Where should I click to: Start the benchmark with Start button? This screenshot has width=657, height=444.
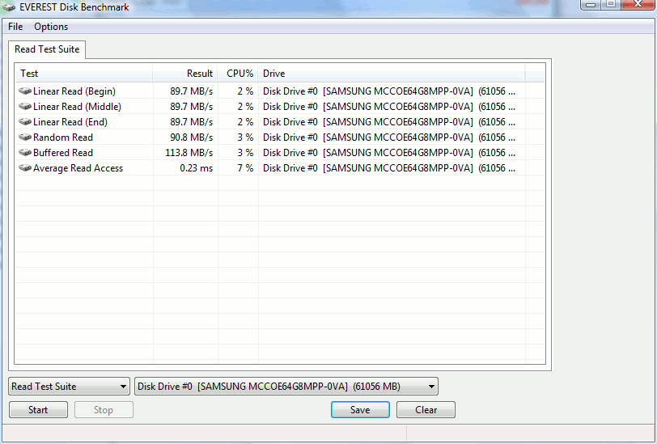pos(38,410)
